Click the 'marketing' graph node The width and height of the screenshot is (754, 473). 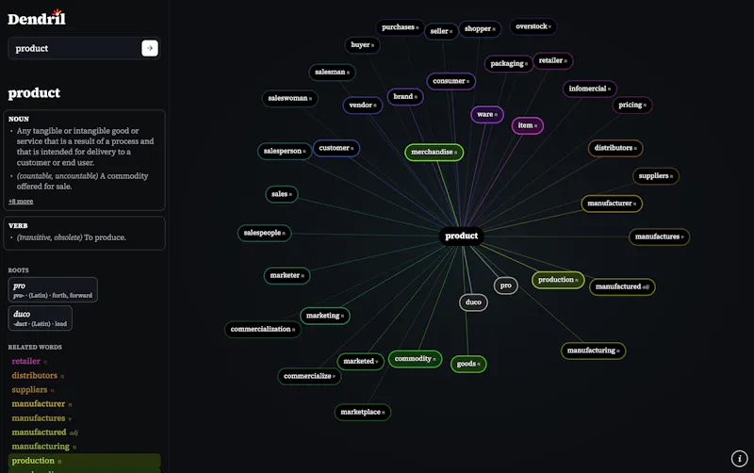[325, 316]
